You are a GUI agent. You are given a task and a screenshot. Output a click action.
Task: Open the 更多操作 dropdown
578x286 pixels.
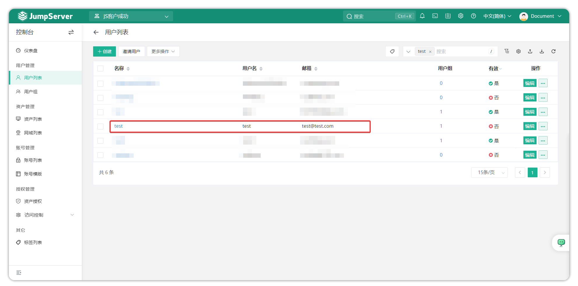163,51
